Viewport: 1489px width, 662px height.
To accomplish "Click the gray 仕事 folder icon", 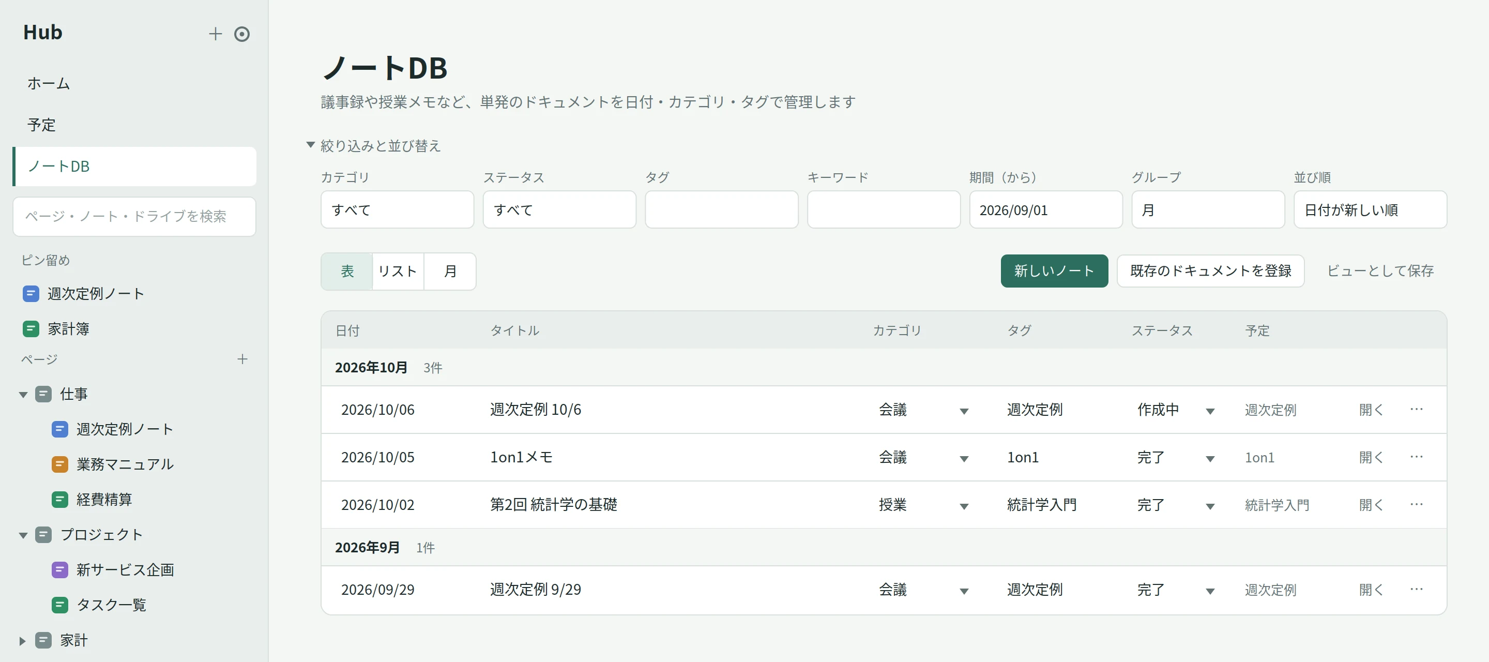I will [x=43, y=394].
